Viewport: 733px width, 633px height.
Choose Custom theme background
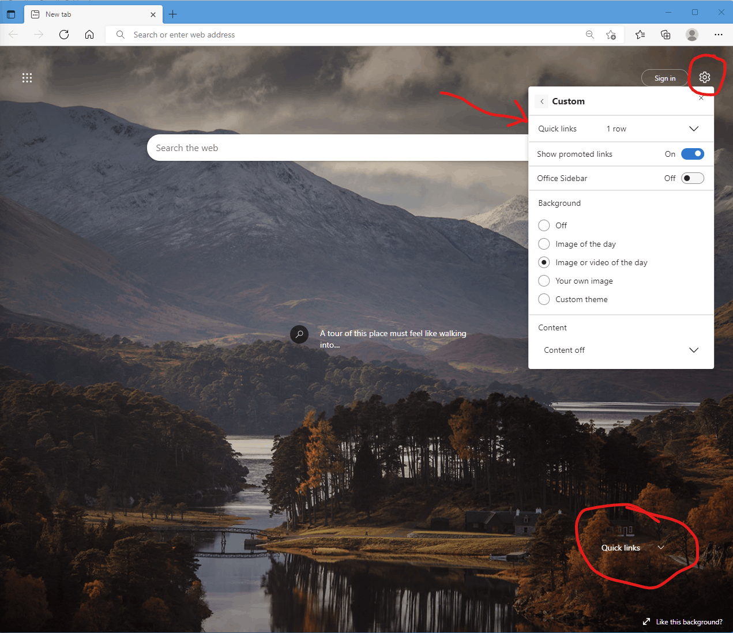[x=544, y=299]
